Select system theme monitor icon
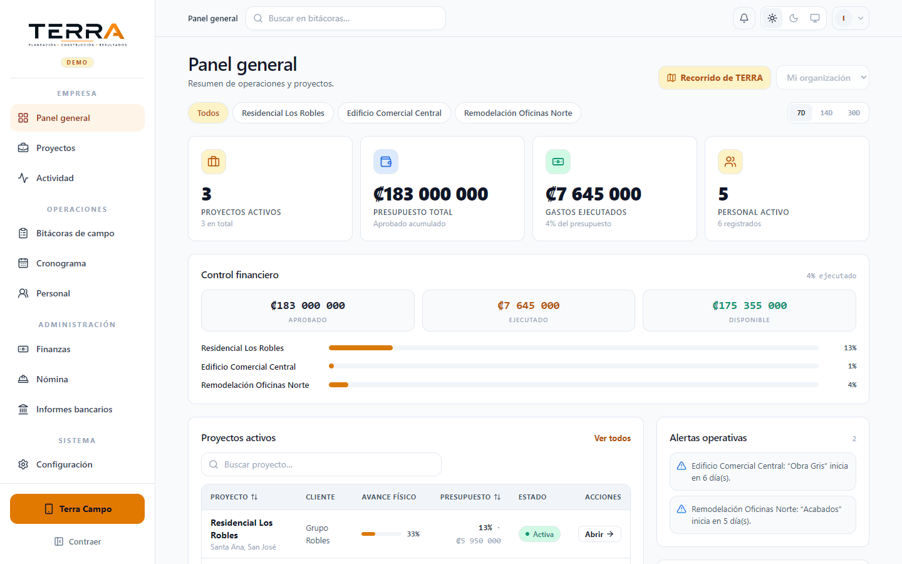902x564 pixels. pyautogui.click(x=815, y=18)
